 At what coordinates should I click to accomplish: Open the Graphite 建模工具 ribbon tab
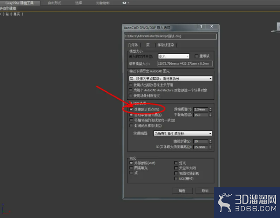(x=20, y=3)
